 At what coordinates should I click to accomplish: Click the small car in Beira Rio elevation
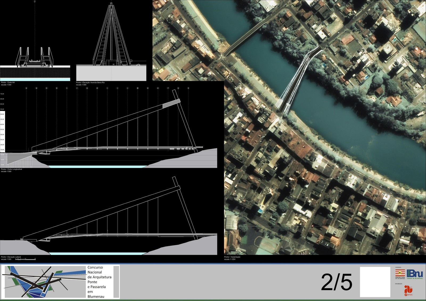pos(138,65)
